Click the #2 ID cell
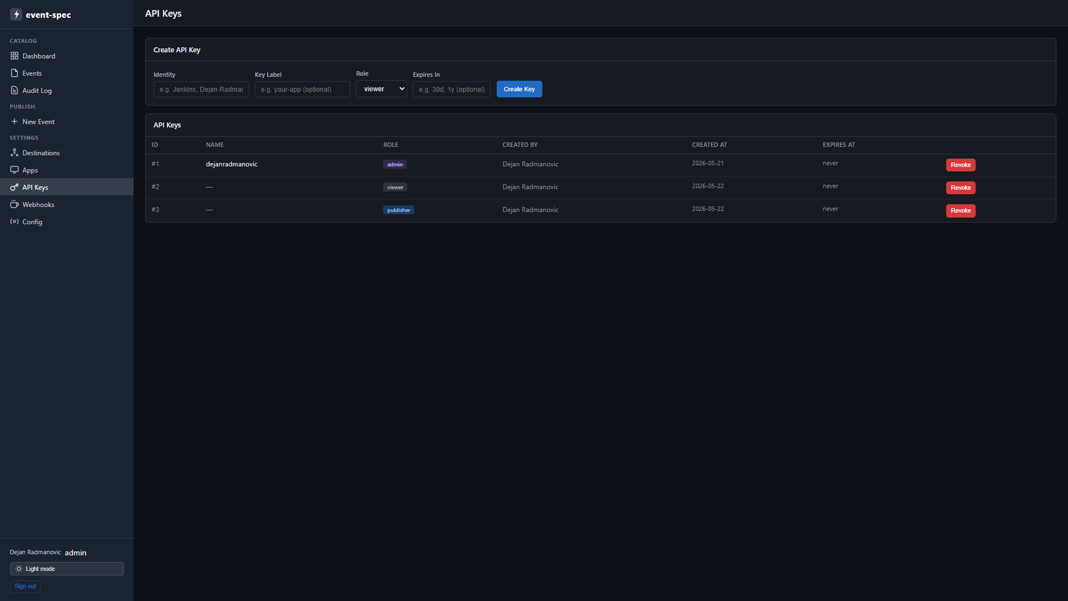Screen dimensions: 1068x601 coord(155,187)
